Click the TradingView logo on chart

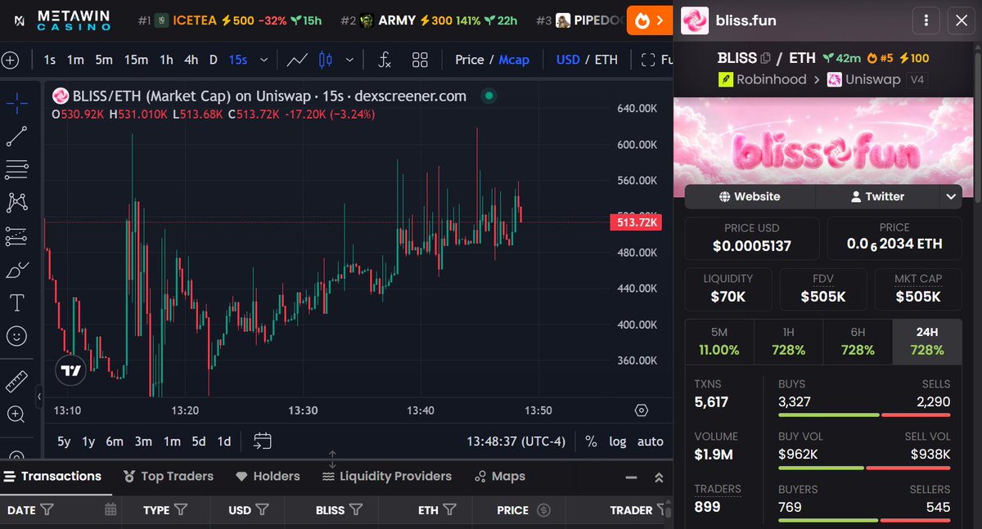click(x=71, y=371)
